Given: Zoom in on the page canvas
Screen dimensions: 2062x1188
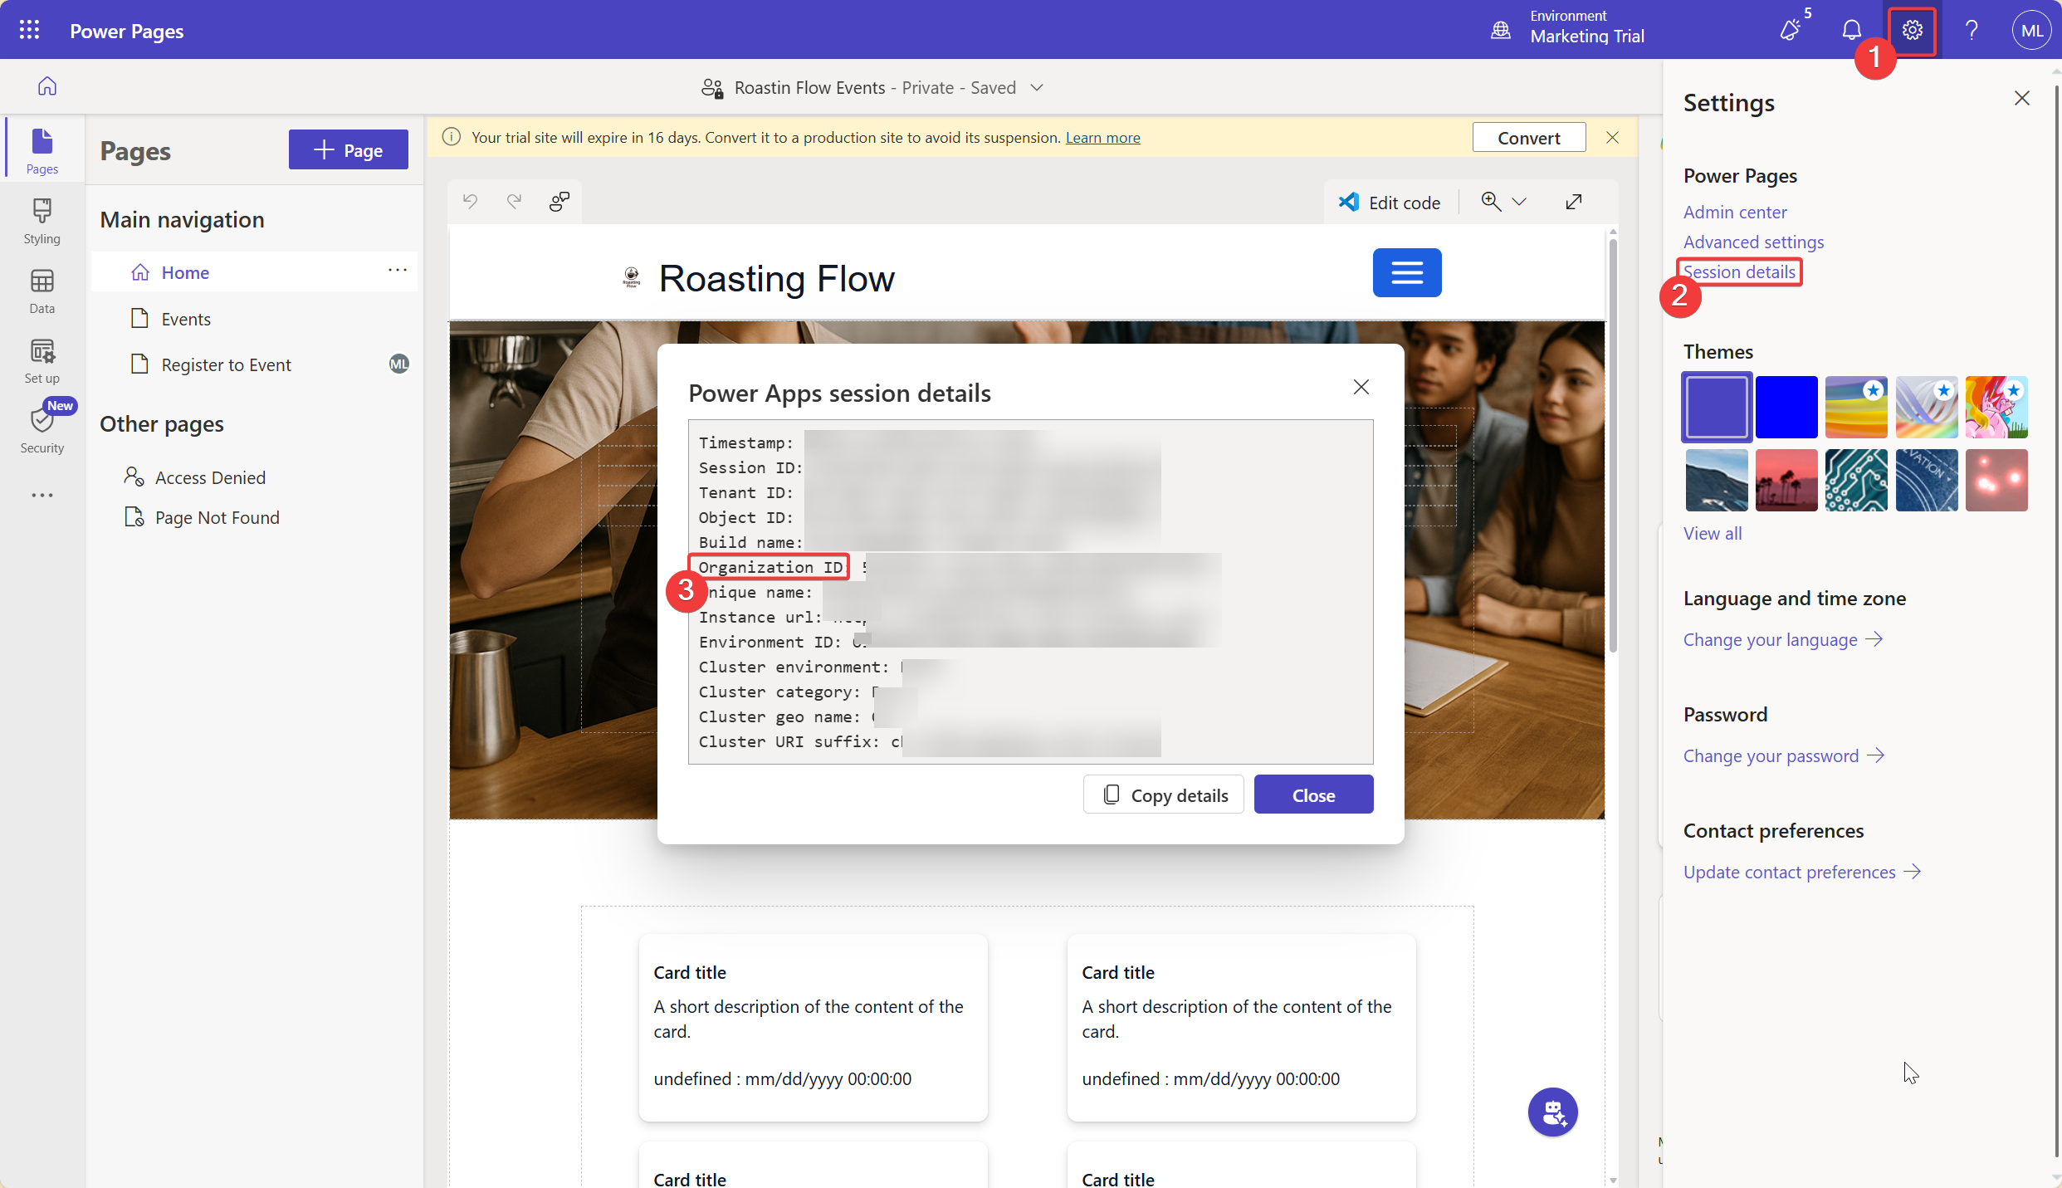Looking at the screenshot, I should (1491, 201).
